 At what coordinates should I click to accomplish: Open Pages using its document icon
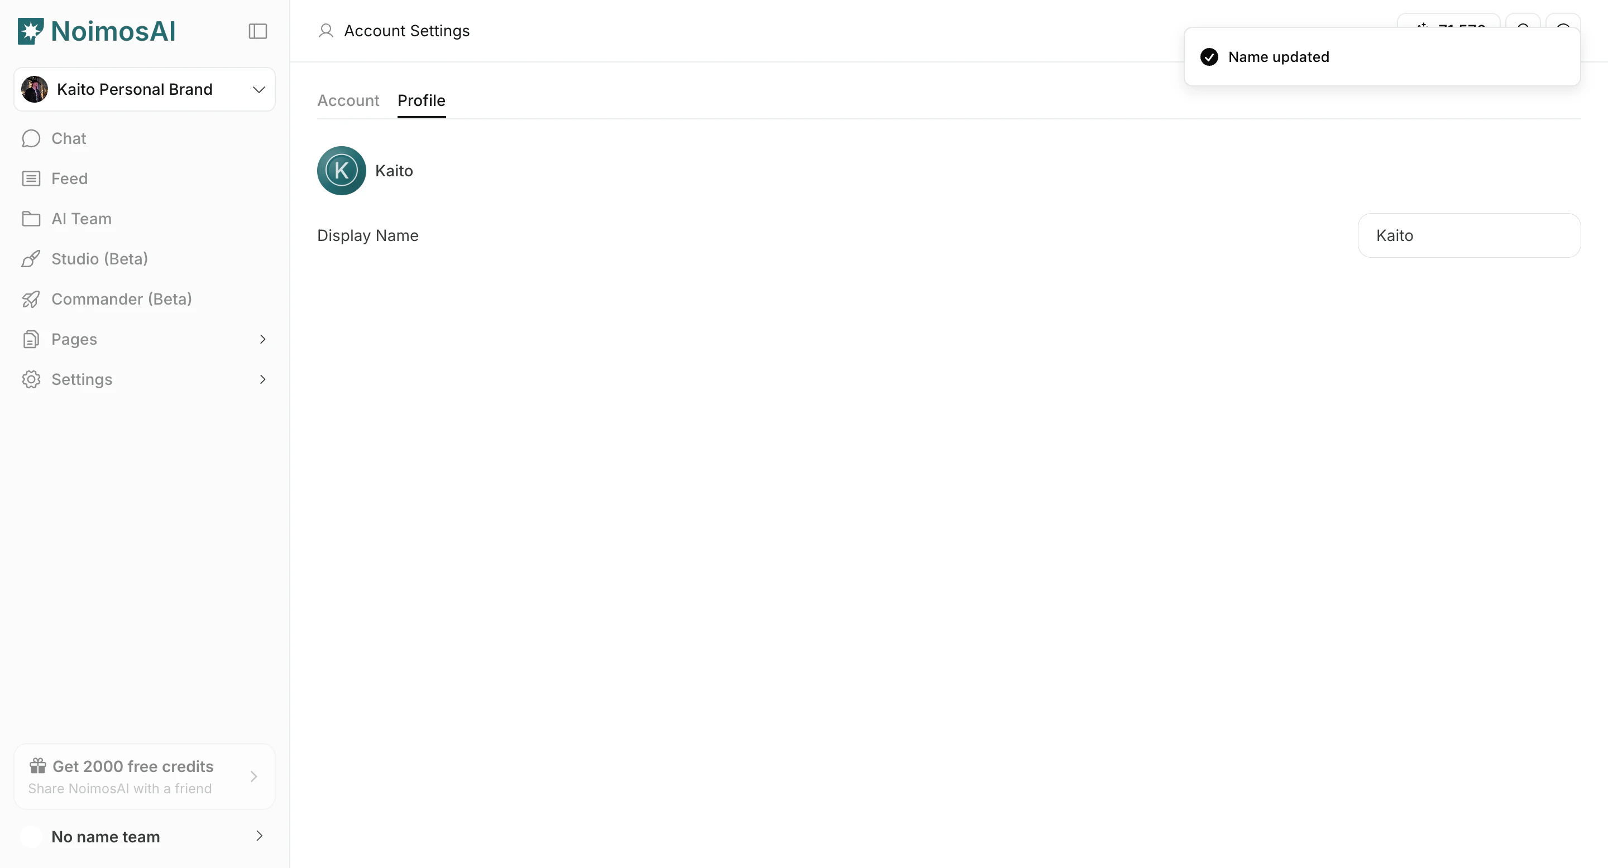[31, 339]
